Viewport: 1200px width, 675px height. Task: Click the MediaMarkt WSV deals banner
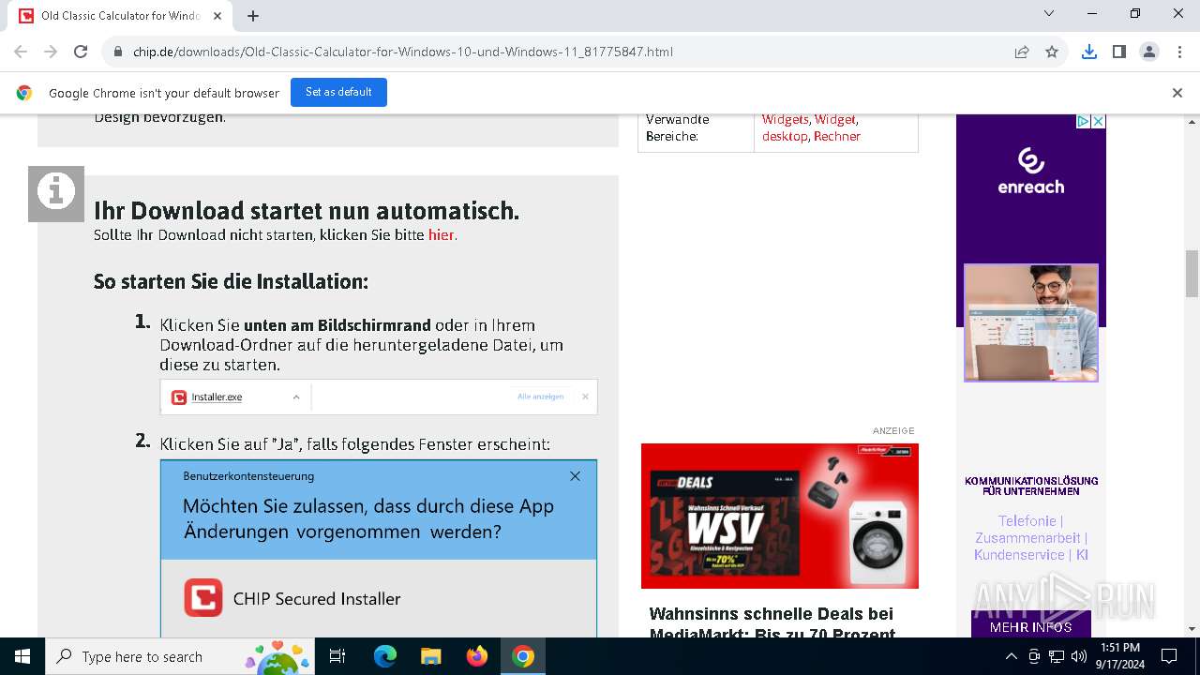[780, 516]
